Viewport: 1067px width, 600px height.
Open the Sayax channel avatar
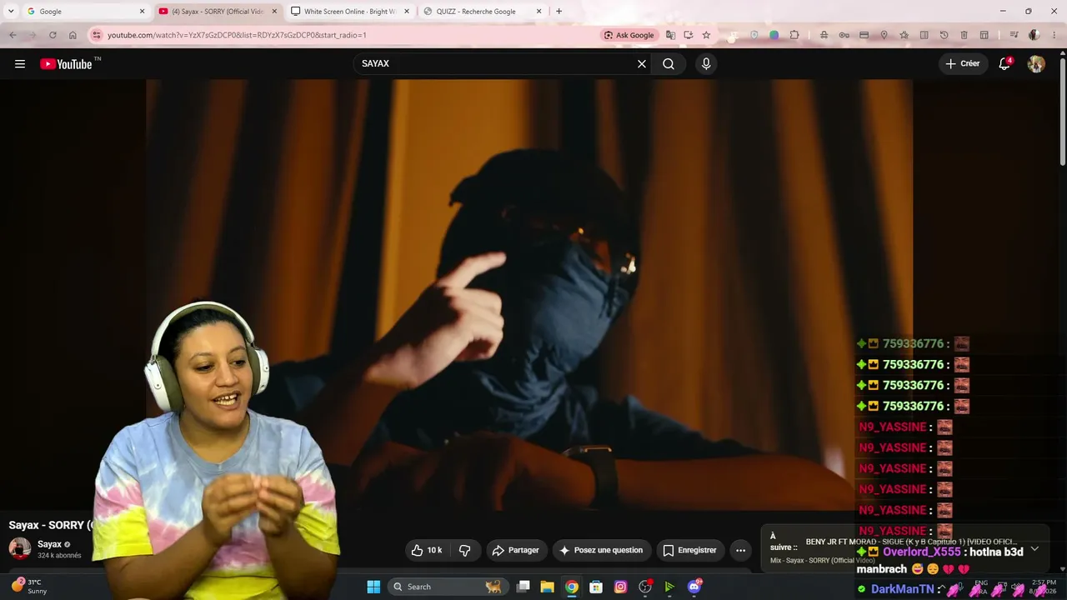[20, 548]
